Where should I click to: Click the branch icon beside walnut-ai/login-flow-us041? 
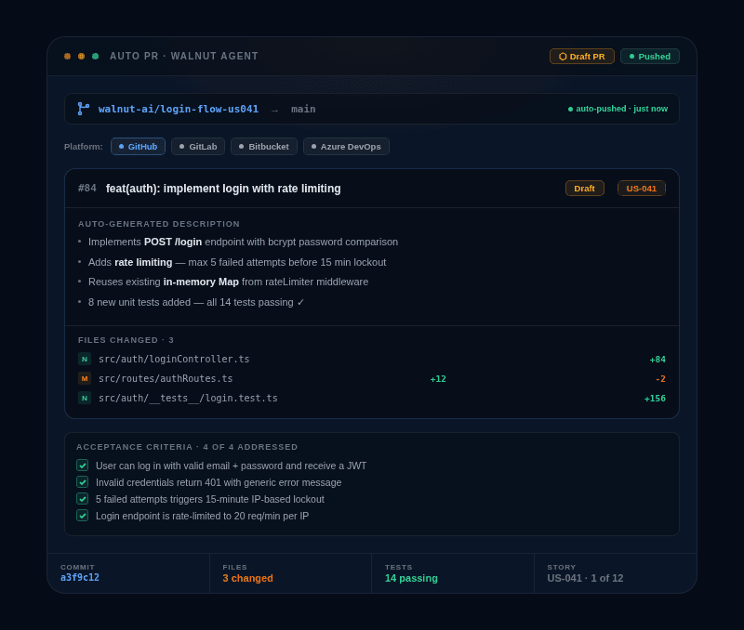[83, 109]
